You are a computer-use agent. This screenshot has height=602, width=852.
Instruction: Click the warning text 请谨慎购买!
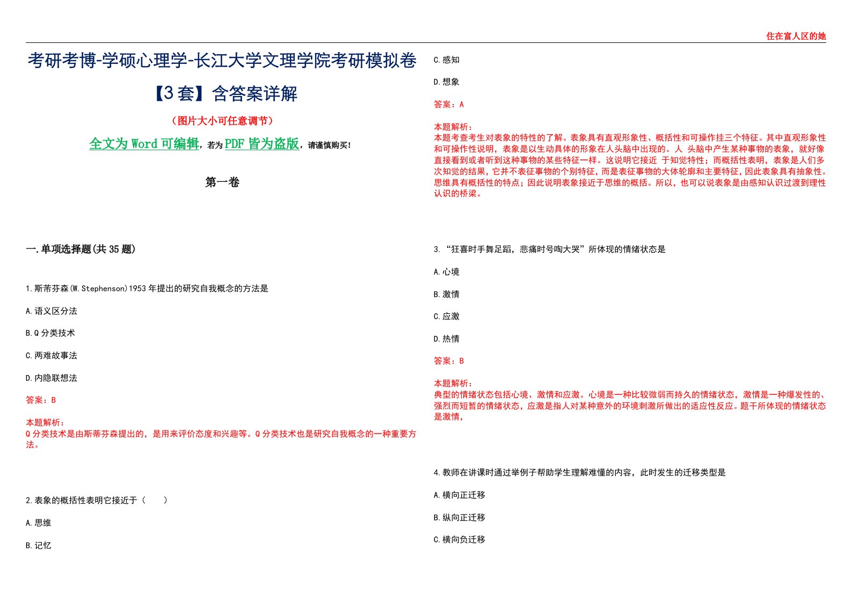(x=329, y=145)
